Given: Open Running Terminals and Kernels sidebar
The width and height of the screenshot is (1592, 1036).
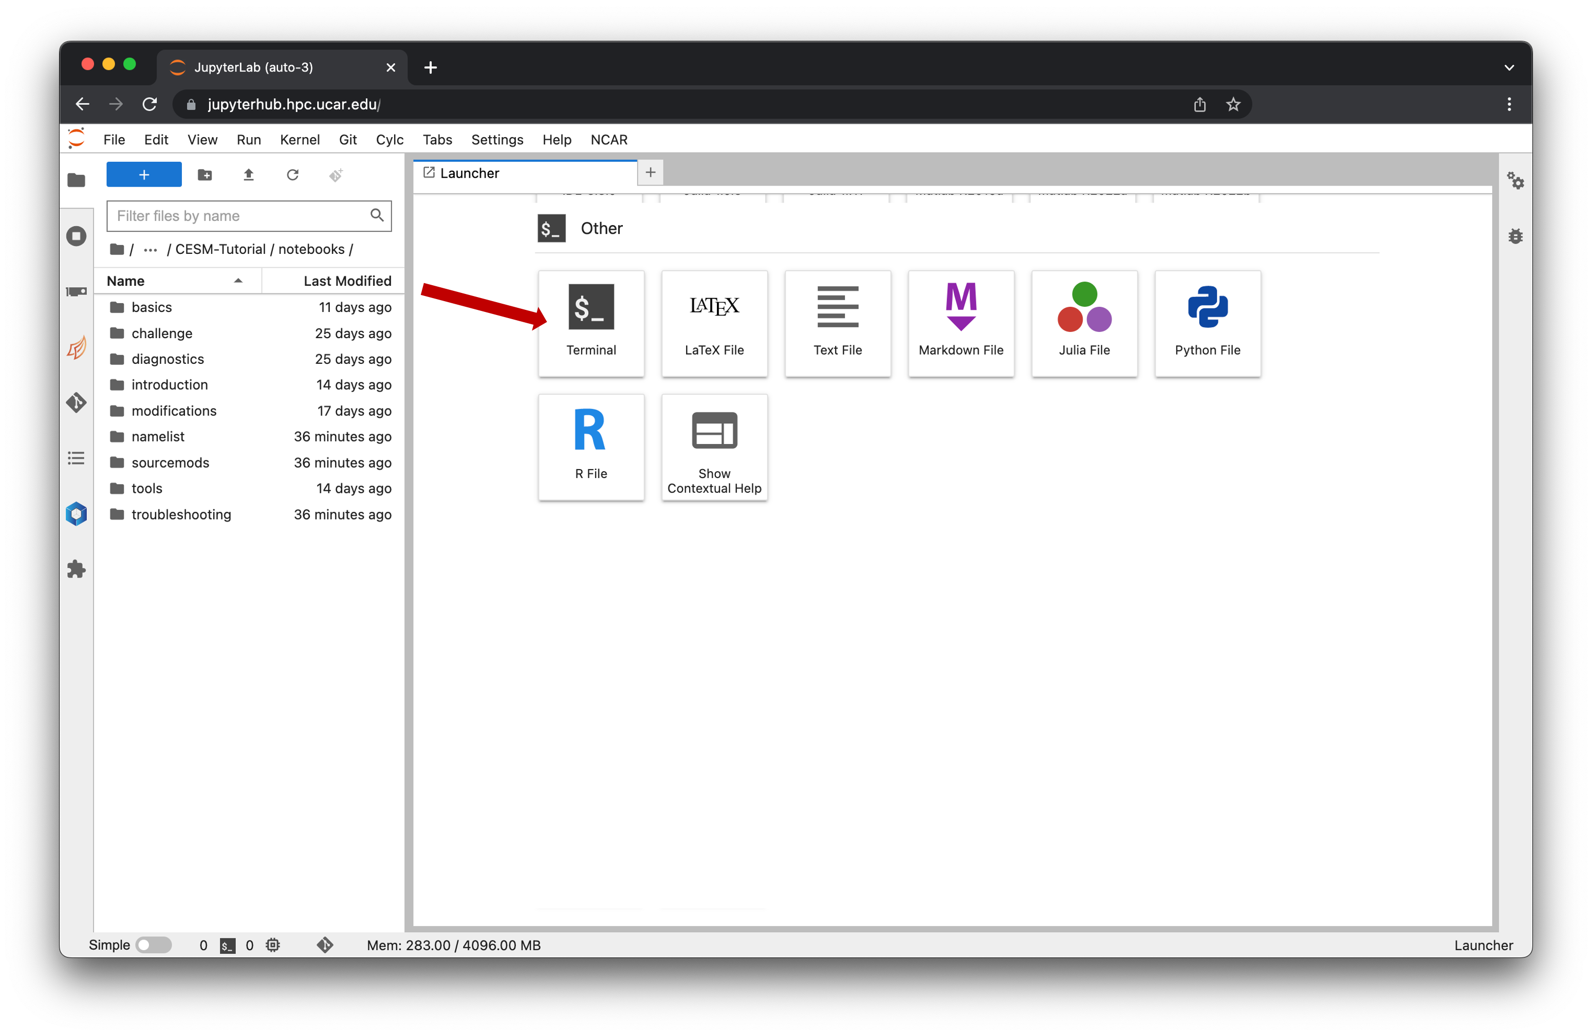Looking at the screenshot, I should [x=76, y=236].
